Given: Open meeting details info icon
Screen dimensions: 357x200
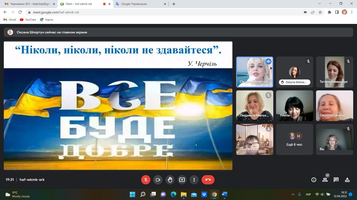Looking at the screenshot, I should (314, 180).
